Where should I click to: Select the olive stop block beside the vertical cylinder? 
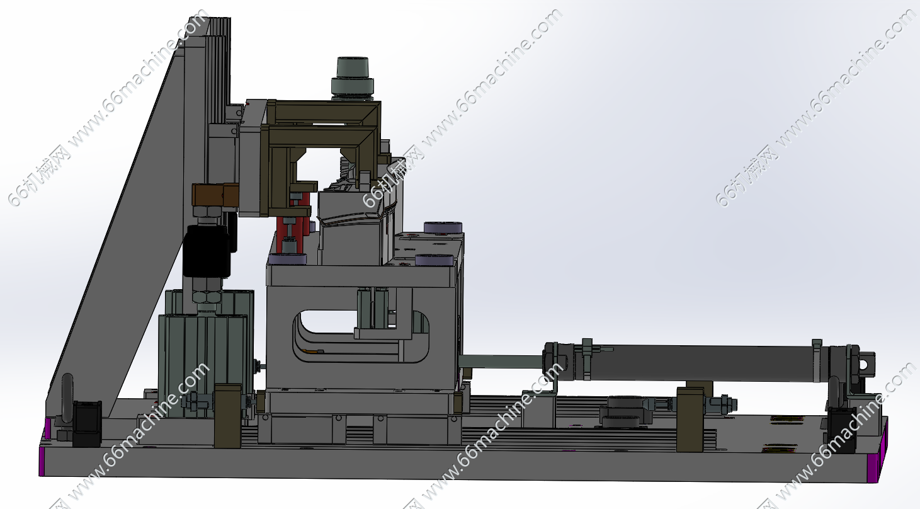point(227,416)
